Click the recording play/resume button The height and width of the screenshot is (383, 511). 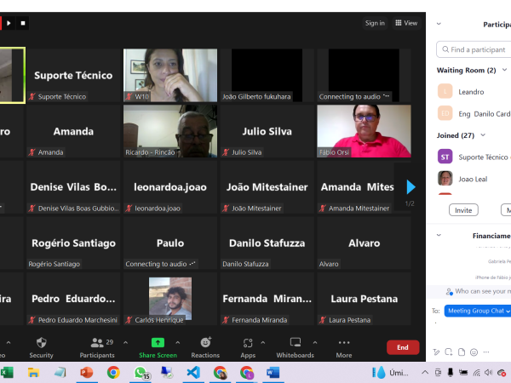click(9, 23)
